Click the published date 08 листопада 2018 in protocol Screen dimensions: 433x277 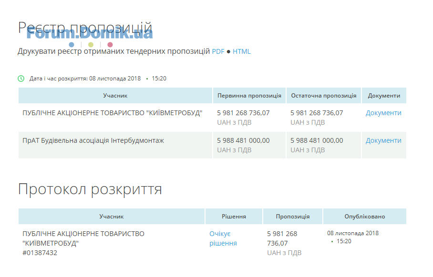(x=352, y=233)
